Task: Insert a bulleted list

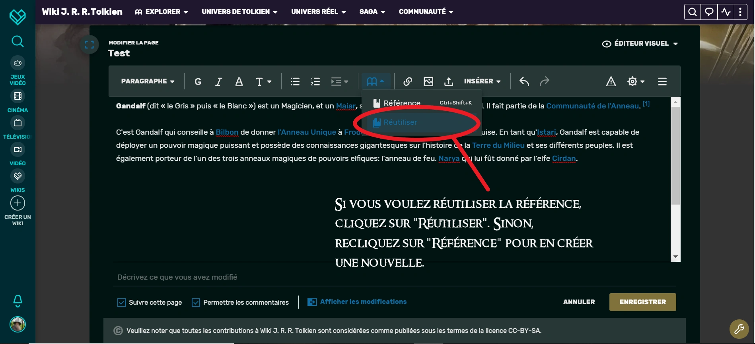Action: pos(295,81)
